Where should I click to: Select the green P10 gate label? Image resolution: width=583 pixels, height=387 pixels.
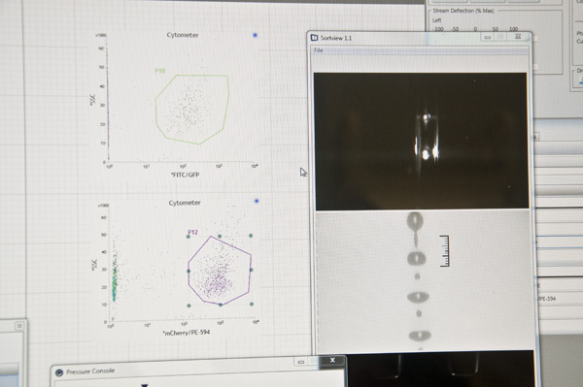tap(160, 71)
